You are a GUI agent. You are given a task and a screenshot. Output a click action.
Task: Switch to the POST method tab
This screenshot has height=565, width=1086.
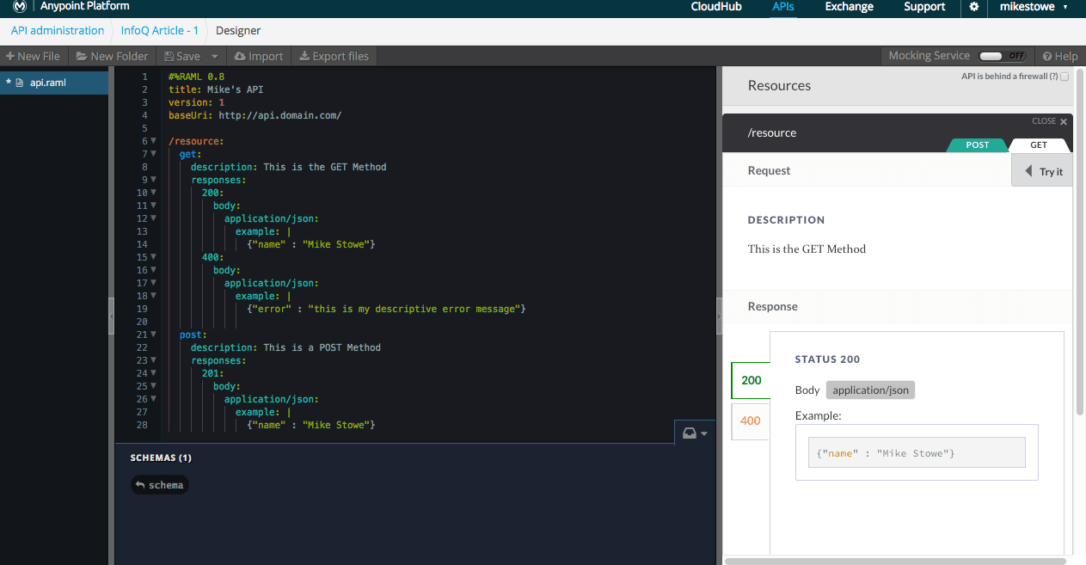coord(977,145)
